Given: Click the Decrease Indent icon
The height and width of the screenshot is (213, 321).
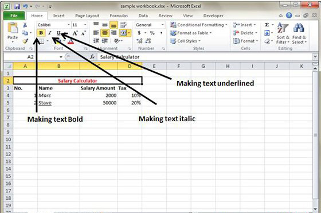Looking at the screenshot, I should pos(96,41).
